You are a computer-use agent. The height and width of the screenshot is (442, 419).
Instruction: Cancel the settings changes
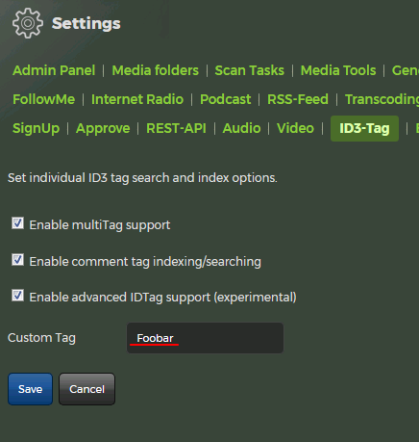pos(86,389)
